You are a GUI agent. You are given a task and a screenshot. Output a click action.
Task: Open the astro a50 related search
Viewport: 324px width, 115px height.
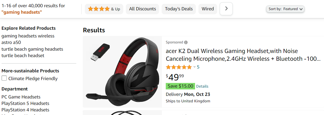point(11,42)
